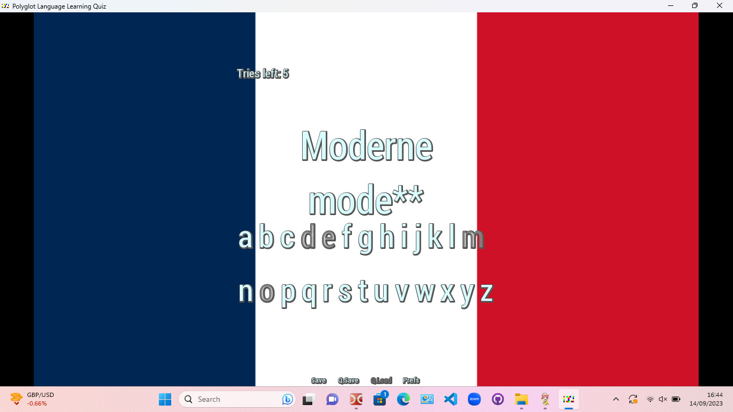Click the Save button
This screenshot has width=733, height=412.
318,380
